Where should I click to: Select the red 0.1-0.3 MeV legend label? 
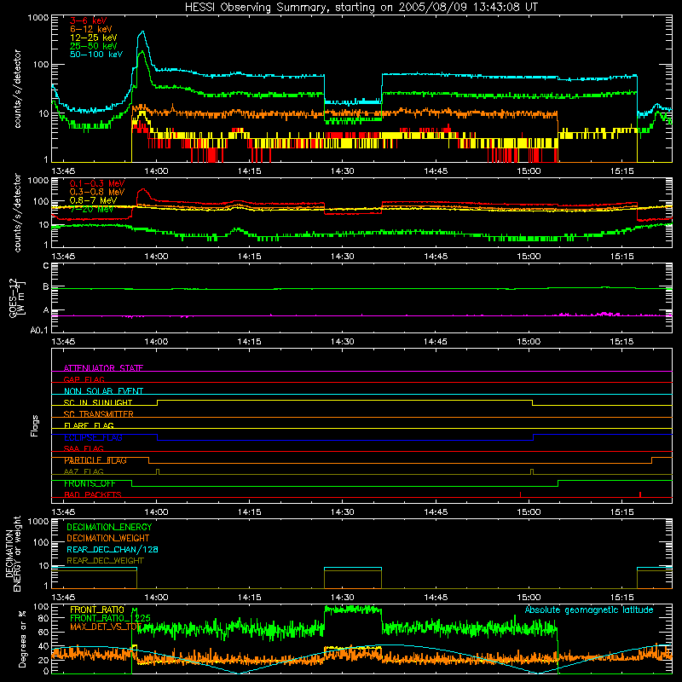[x=97, y=183]
